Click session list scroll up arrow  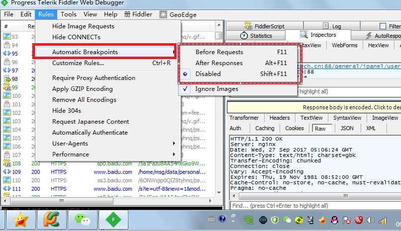pyautogui.click(x=218, y=25)
